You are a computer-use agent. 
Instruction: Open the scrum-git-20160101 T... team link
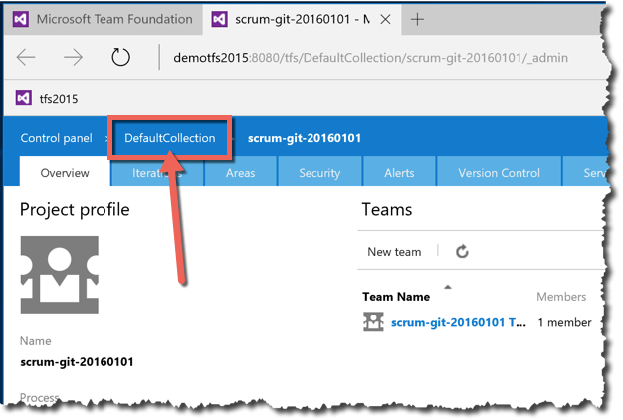459,322
